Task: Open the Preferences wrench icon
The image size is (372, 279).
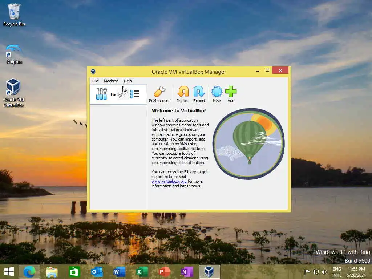Action: pyautogui.click(x=159, y=94)
